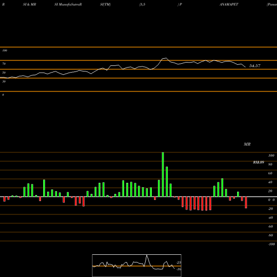Viewport: 277px width, 277px height.
Task: Click the -100 label on MR axis
Action: (271, 244)
